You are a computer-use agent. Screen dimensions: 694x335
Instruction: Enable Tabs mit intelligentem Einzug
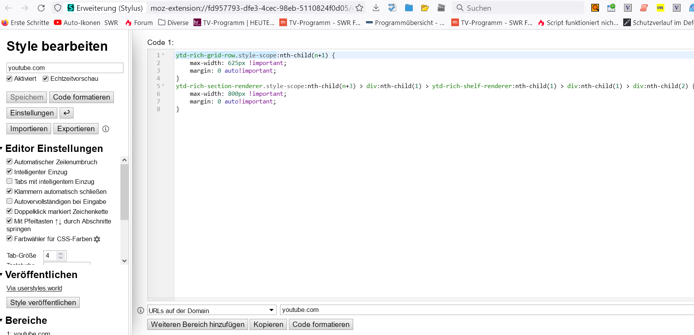pos(10,181)
